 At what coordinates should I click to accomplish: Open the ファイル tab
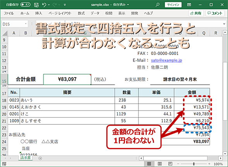pyautogui.click(x=9, y=13)
